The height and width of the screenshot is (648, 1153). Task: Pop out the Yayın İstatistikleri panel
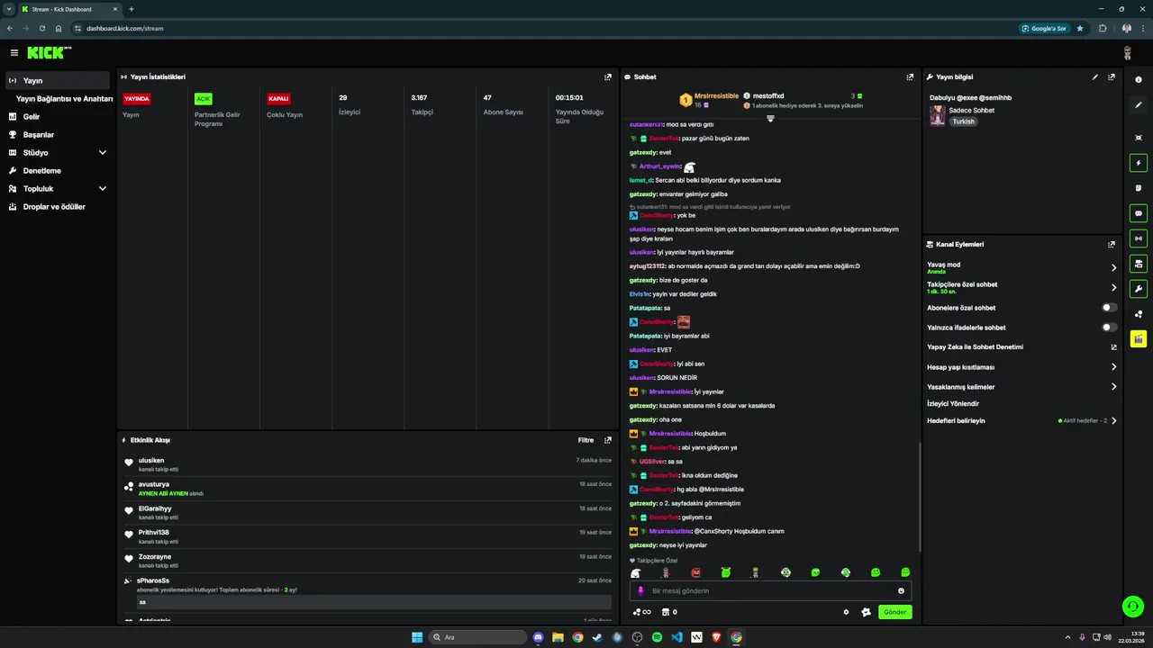[x=608, y=77]
